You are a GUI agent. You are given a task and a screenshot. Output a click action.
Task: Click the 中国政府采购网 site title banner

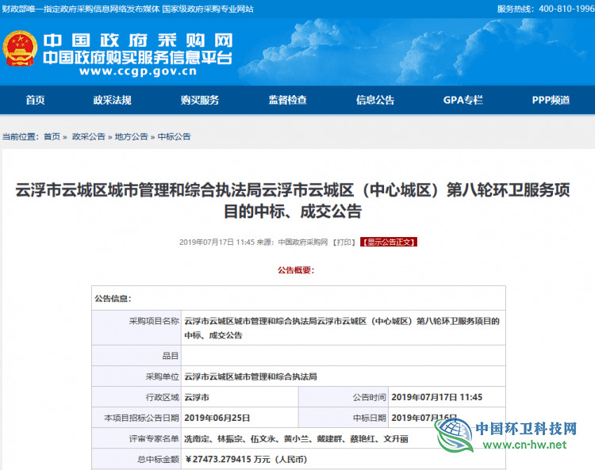[x=138, y=40]
